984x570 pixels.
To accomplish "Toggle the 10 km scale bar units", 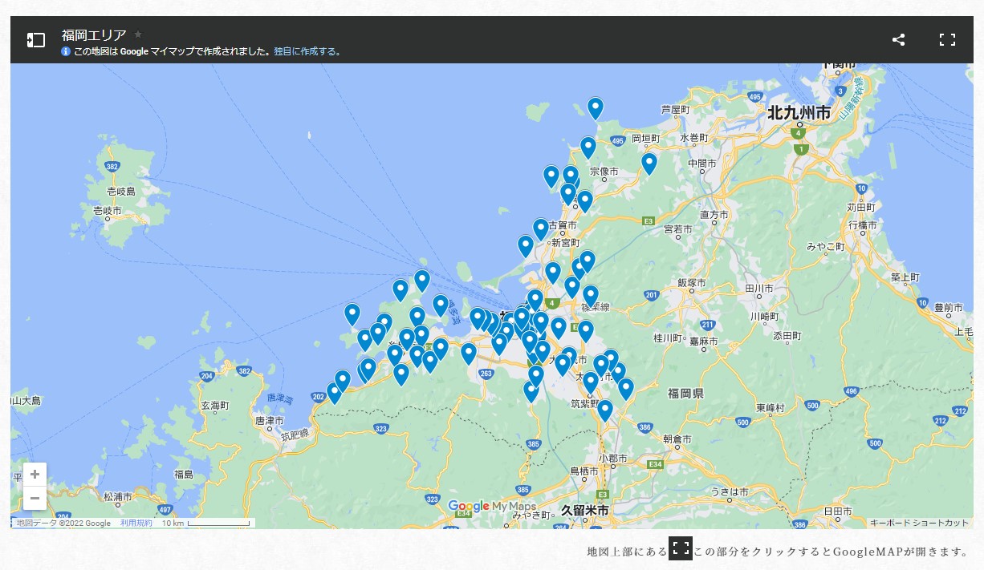I will [x=207, y=524].
